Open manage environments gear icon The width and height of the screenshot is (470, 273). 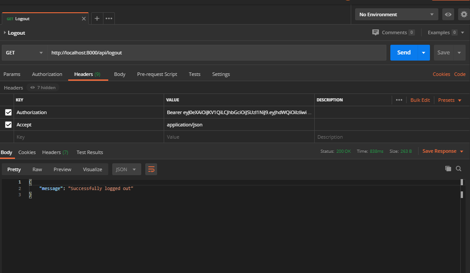point(464,14)
